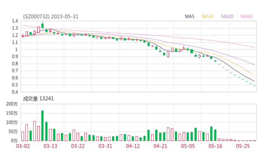Select the 03-13 date on the axis
This screenshot has height=154, width=260.
[x=50, y=146]
